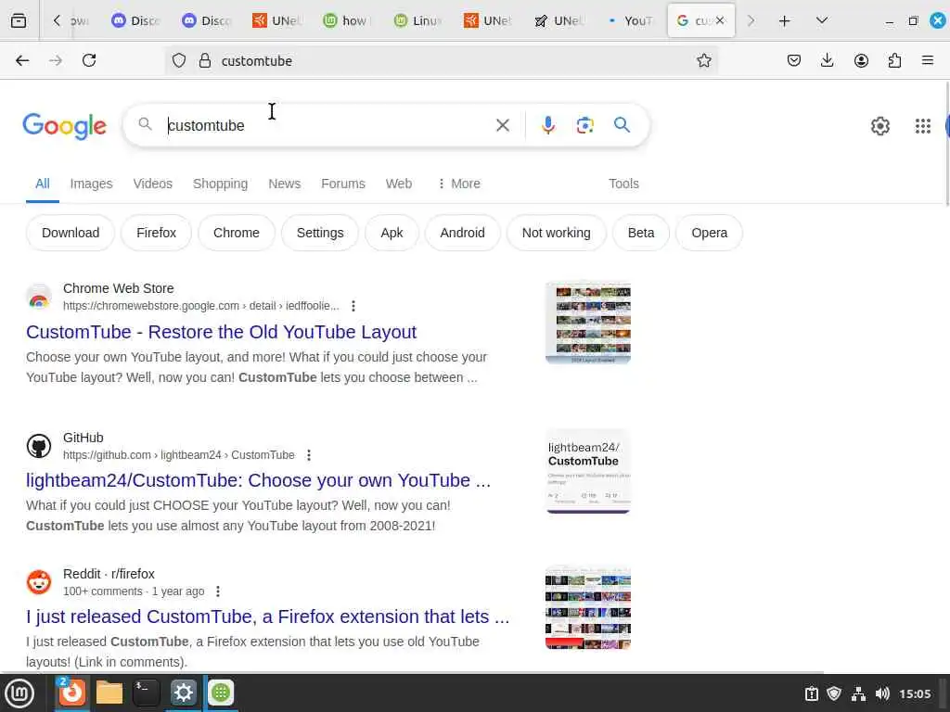
Task: Open the volume control in system tray
Action: [x=882, y=693]
